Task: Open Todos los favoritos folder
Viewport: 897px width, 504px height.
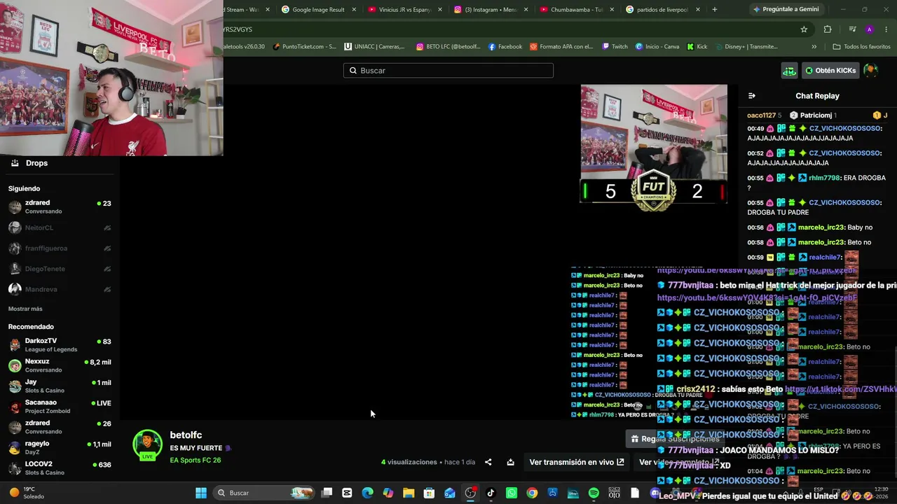Action: [861, 47]
